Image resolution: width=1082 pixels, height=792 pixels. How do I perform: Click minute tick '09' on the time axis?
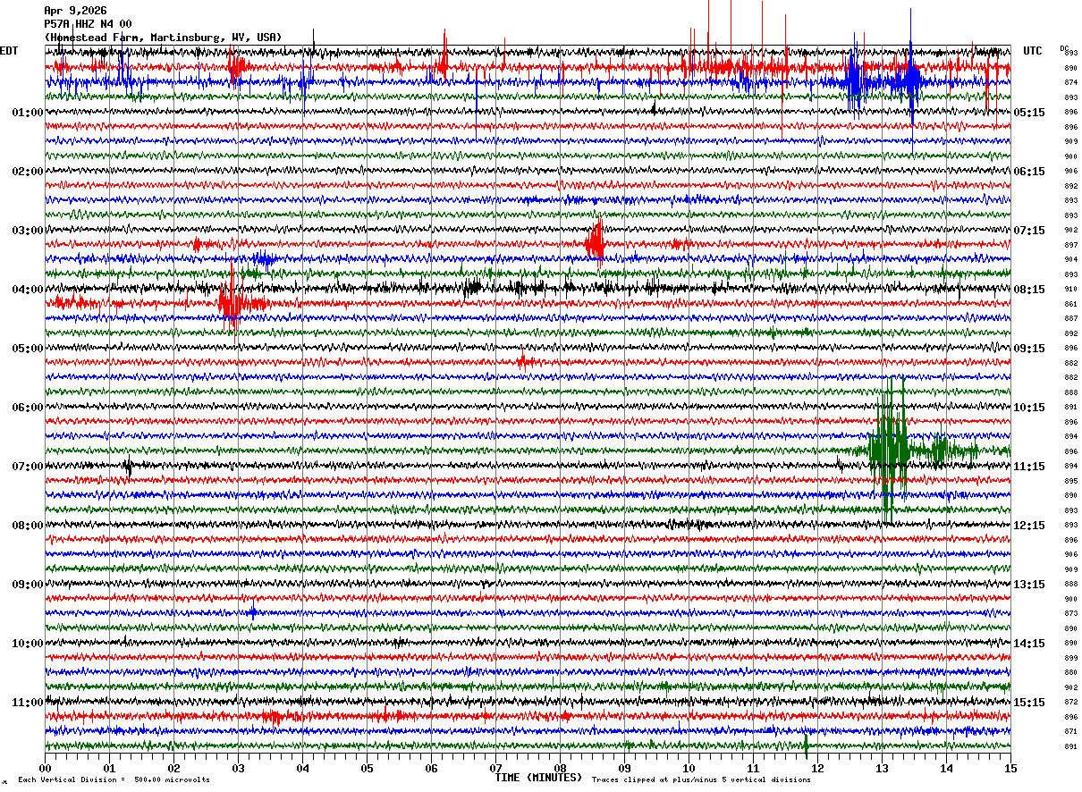click(624, 768)
